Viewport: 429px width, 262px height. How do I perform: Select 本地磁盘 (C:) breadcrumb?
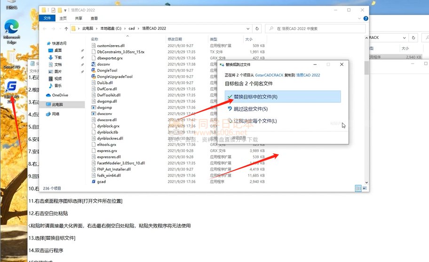tap(111, 29)
